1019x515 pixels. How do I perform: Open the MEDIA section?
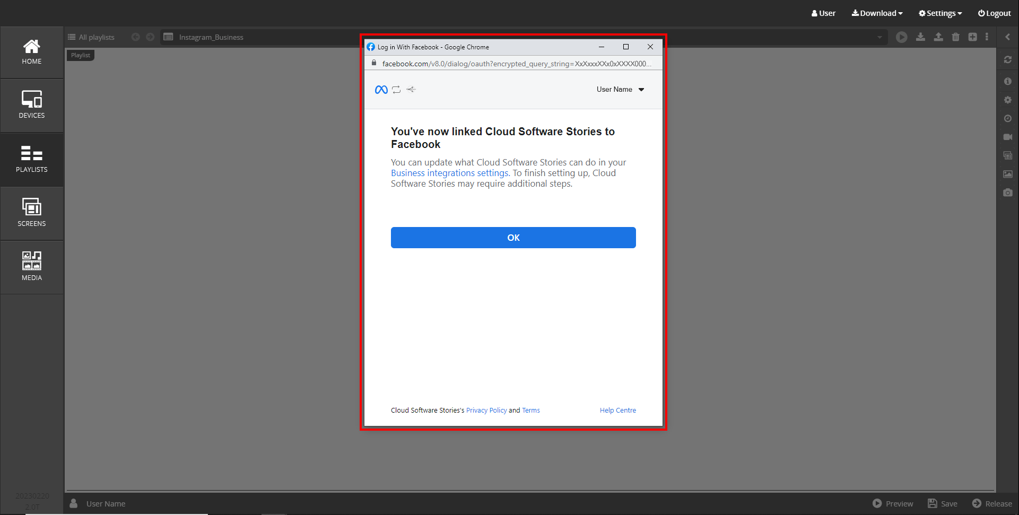point(32,267)
